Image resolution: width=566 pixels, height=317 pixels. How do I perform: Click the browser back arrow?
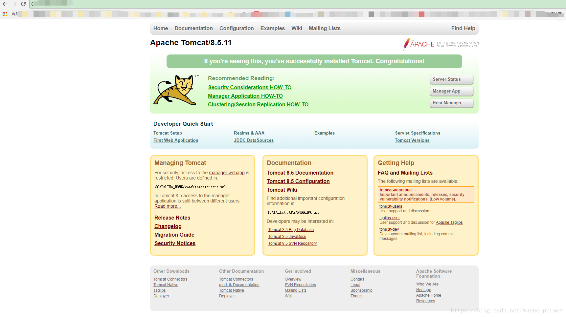coord(5,4)
